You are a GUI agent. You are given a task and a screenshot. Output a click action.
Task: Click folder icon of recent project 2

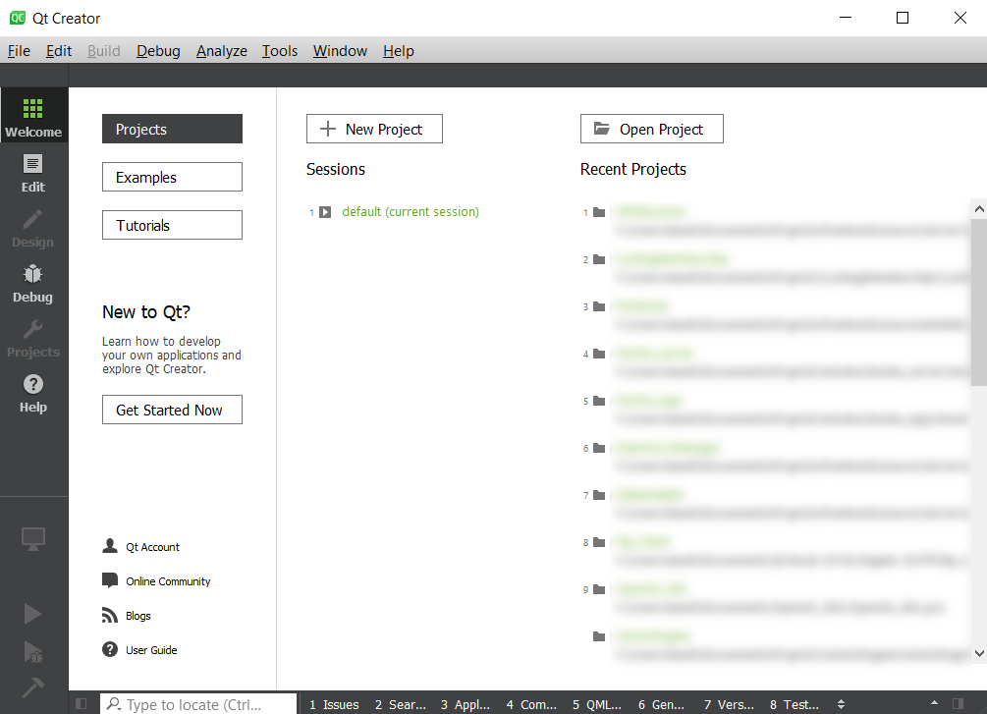(599, 259)
